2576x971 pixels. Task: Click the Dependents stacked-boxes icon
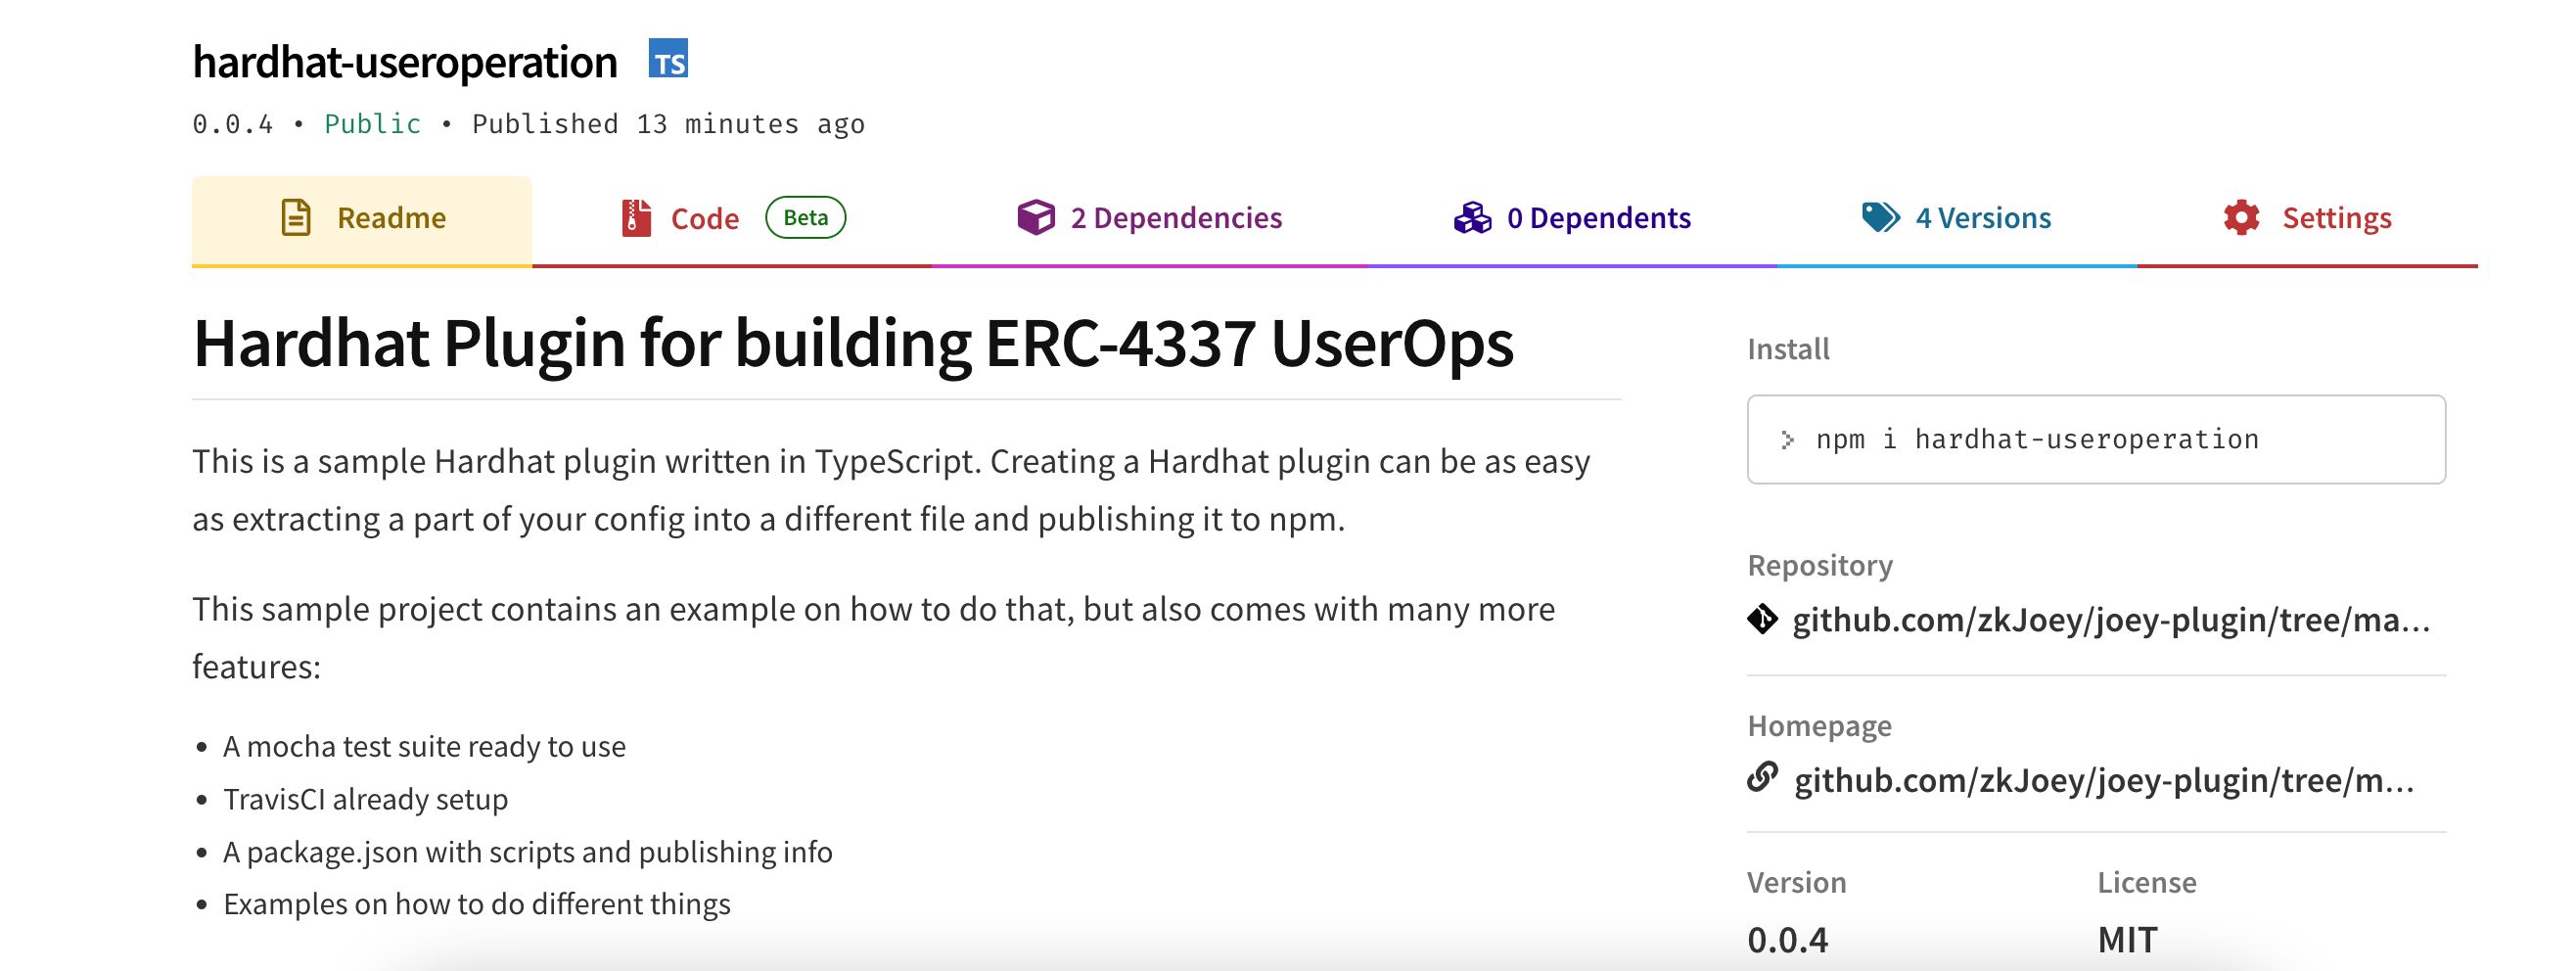coord(1472,217)
